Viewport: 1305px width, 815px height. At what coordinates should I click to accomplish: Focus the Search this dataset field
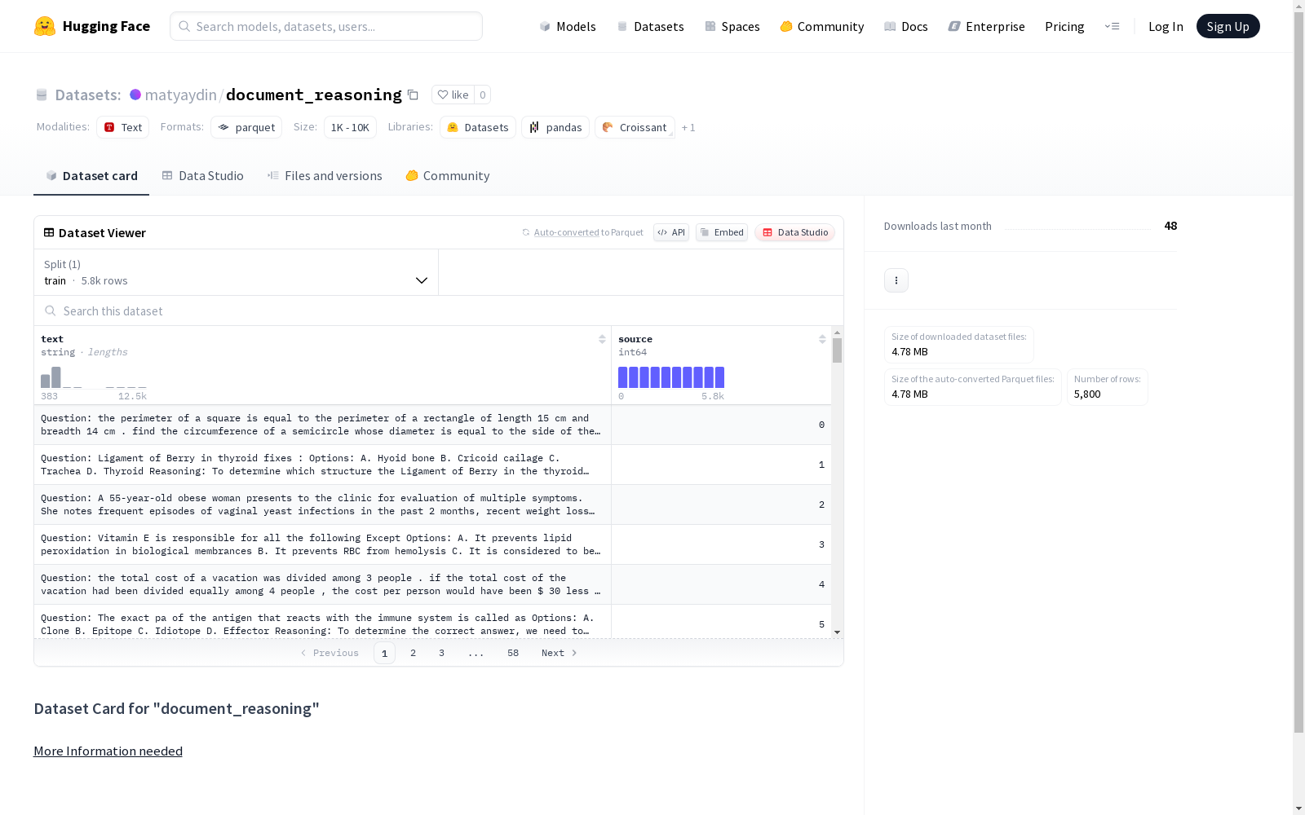[x=439, y=311]
